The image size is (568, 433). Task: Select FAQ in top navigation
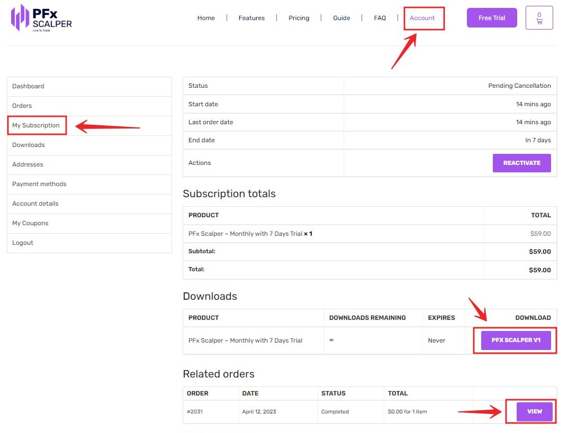380,18
